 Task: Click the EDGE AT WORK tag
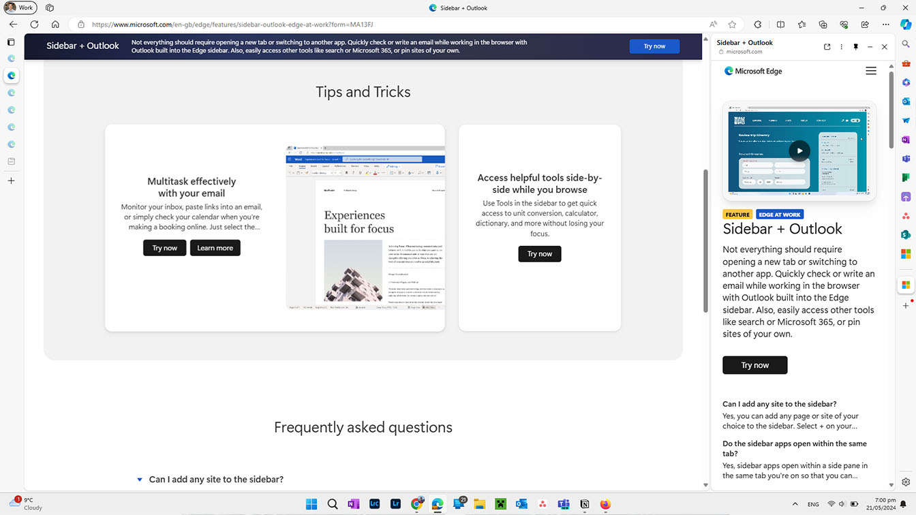tap(780, 215)
